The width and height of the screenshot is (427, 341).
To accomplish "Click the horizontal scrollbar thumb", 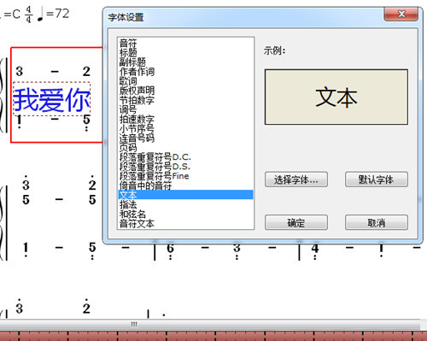I will [210, 324].
